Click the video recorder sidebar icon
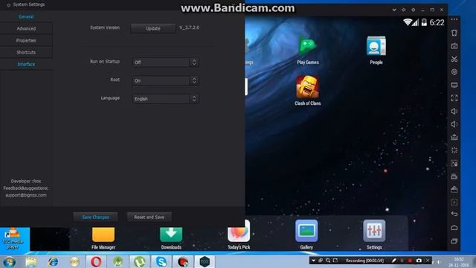The image size is (476, 268). tap(454, 176)
